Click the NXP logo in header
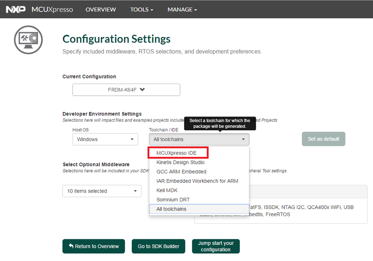Viewport: 373px width, 261px height. 15,9
